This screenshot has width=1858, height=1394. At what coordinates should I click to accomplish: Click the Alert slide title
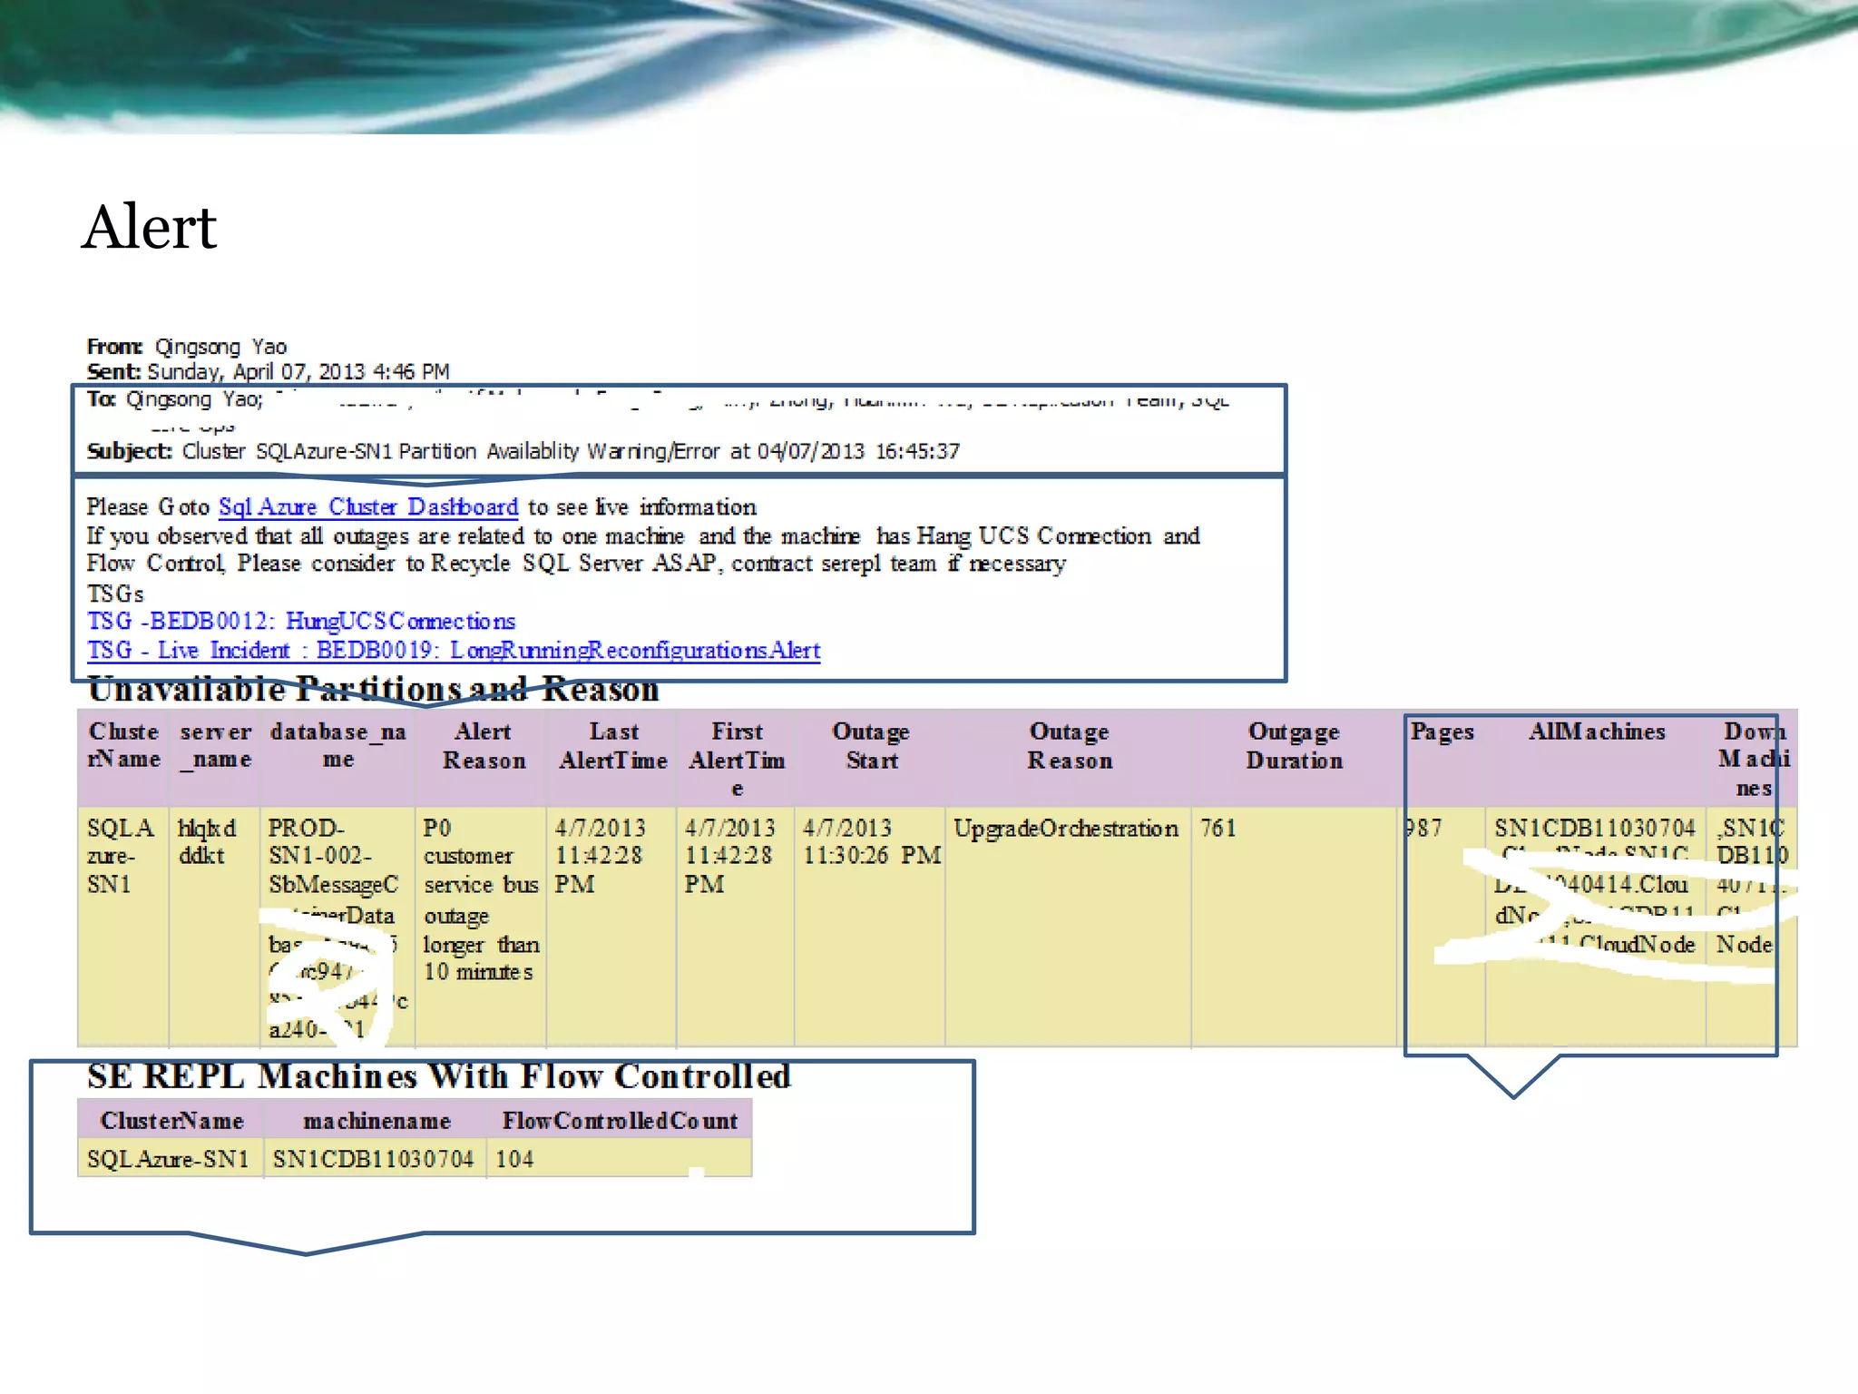click(x=150, y=227)
